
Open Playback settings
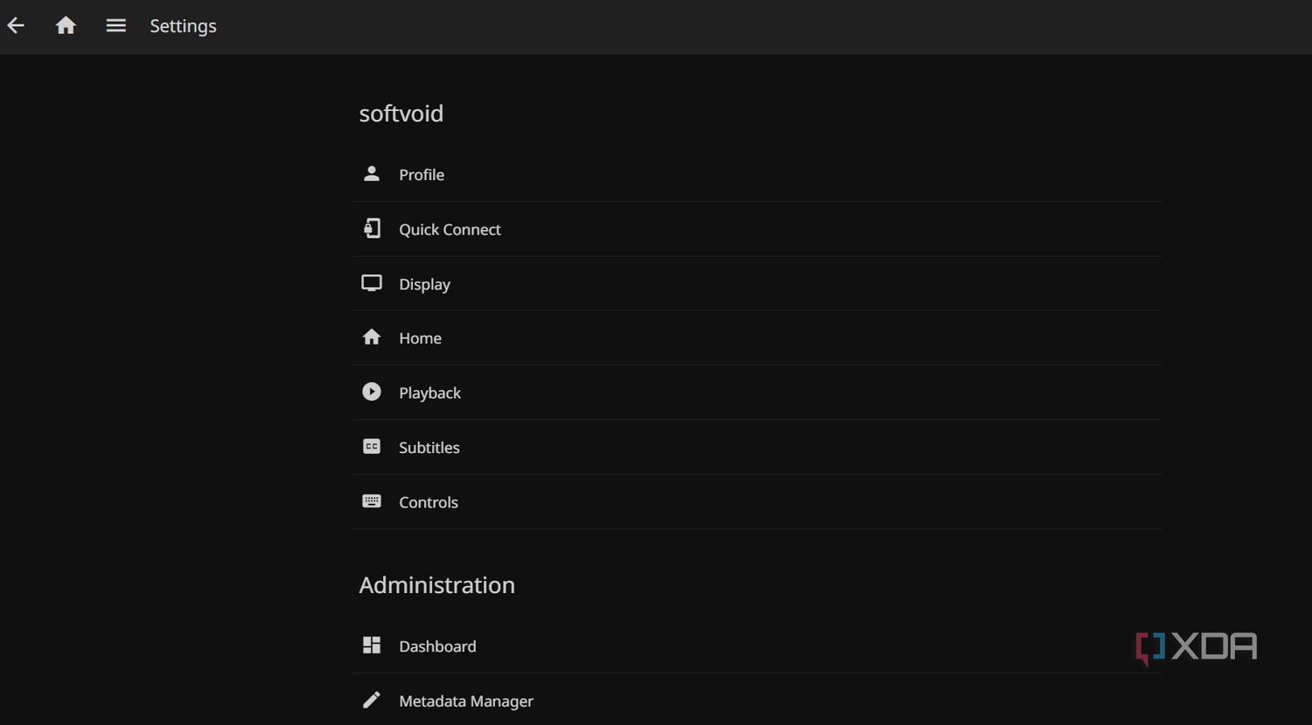(x=757, y=393)
